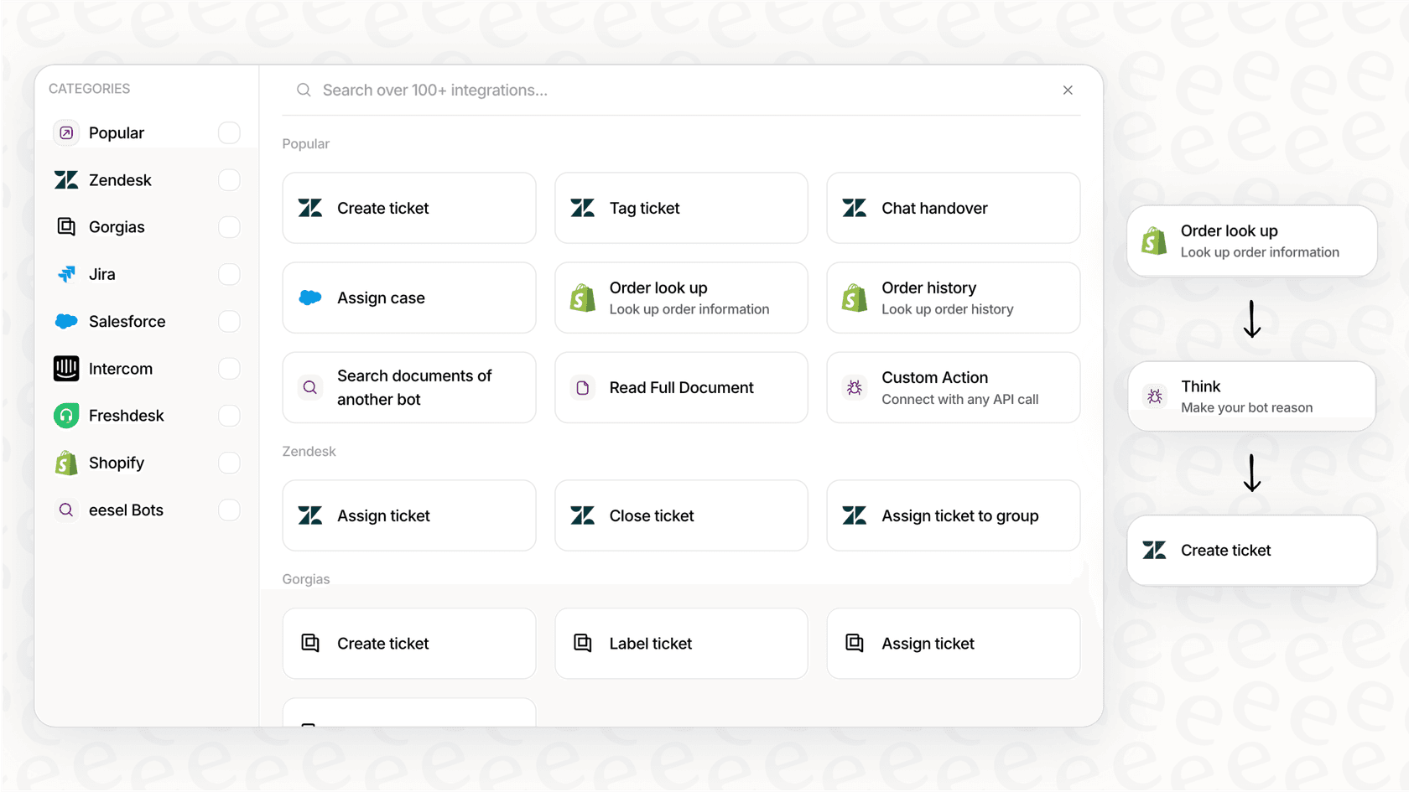Add the Order history action
This screenshot has width=1409, height=792.
(x=954, y=298)
